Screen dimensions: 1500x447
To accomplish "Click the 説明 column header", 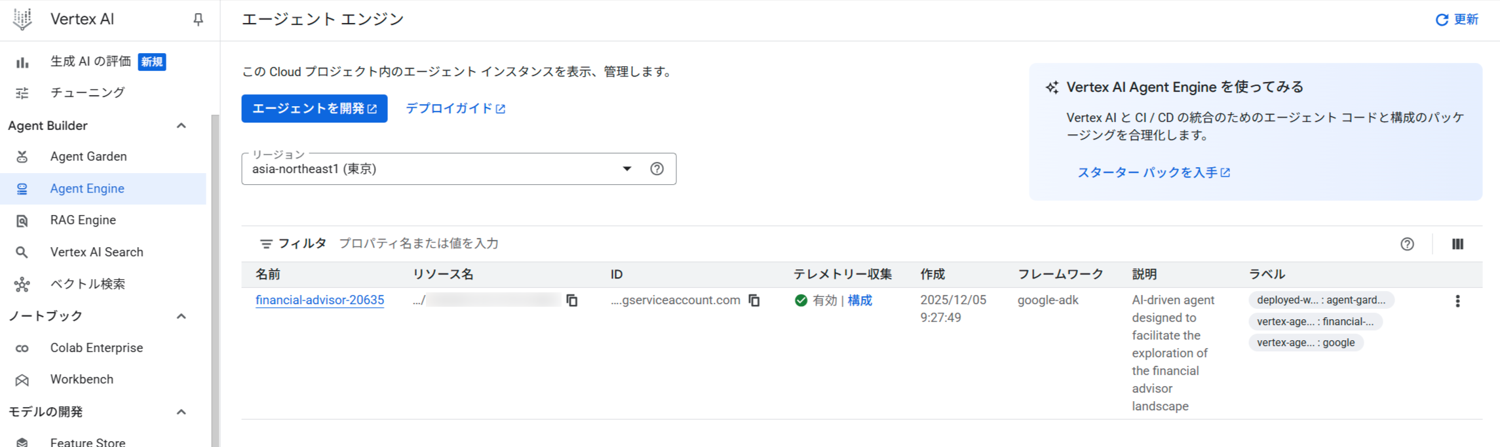I will click(1145, 275).
